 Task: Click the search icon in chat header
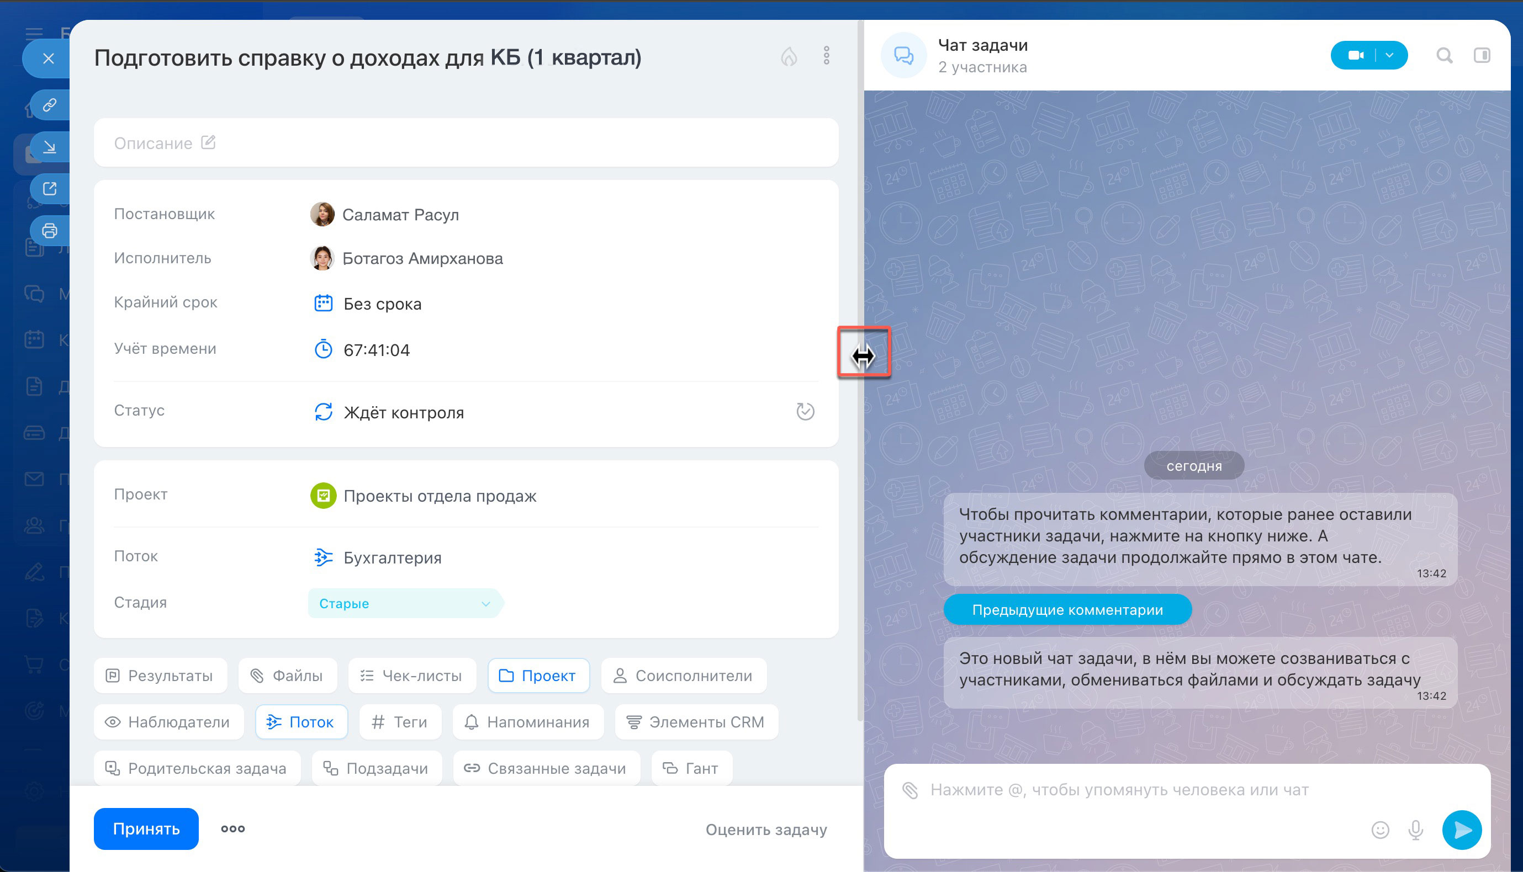(x=1445, y=56)
